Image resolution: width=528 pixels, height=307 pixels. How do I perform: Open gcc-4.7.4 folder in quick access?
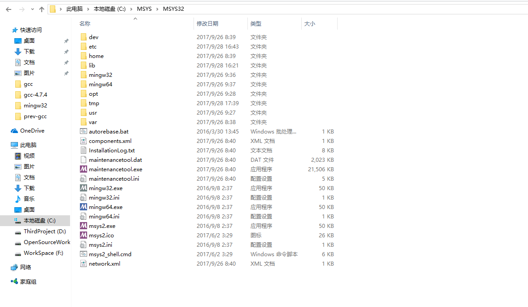[x=35, y=95]
